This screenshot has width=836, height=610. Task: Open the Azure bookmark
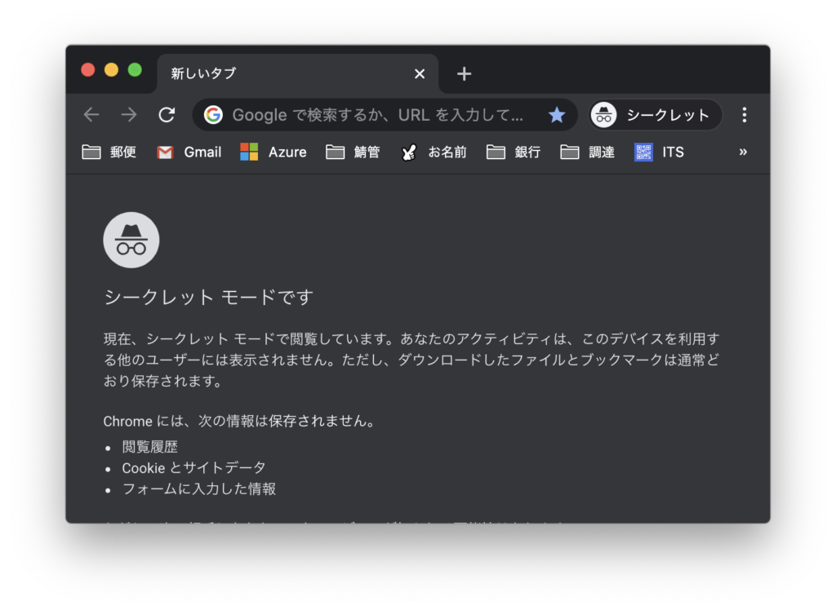point(273,152)
